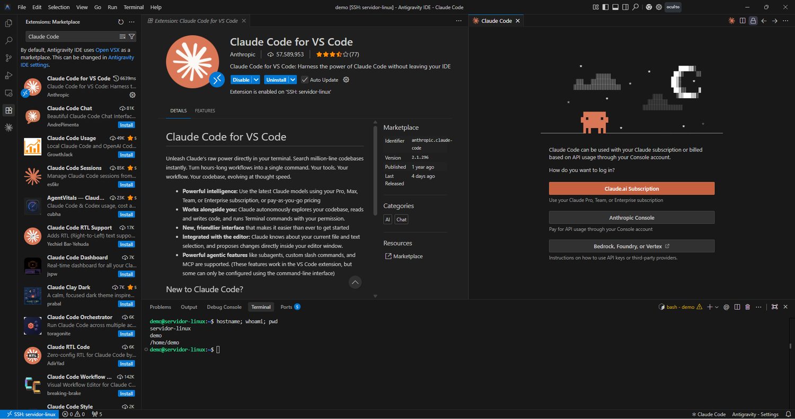The width and height of the screenshot is (795, 419).
Task: Expand the Disable button dropdown arrow
Action: pos(256,80)
